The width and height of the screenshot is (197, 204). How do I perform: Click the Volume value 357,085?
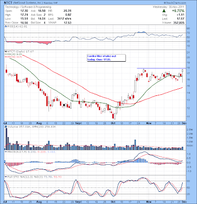[x=179, y=22]
